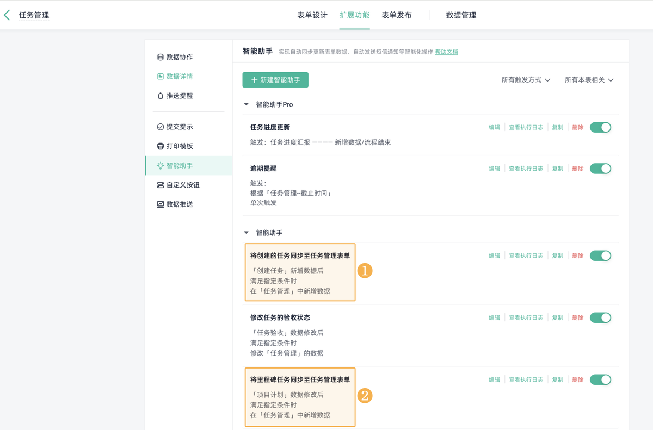Open the 数据管理 tab
This screenshot has height=430, width=653.
pyautogui.click(x=460, y=16)
